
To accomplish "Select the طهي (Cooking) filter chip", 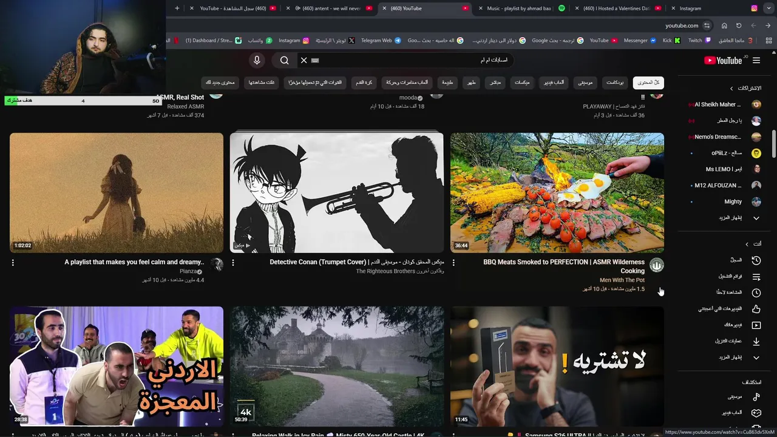I will pos(471,83).
